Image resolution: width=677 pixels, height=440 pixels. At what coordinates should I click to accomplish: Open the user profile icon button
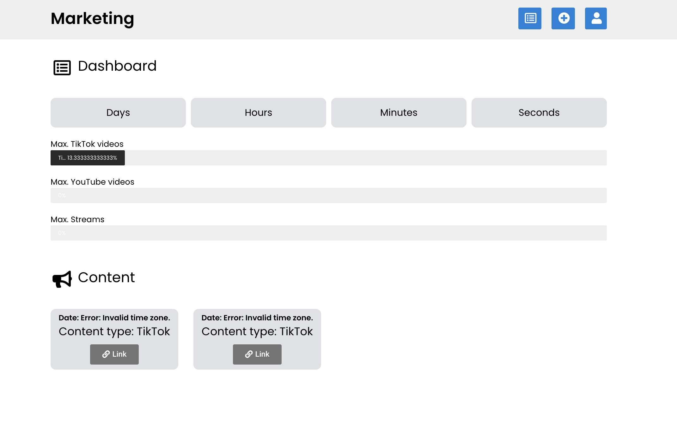(596, 18)
